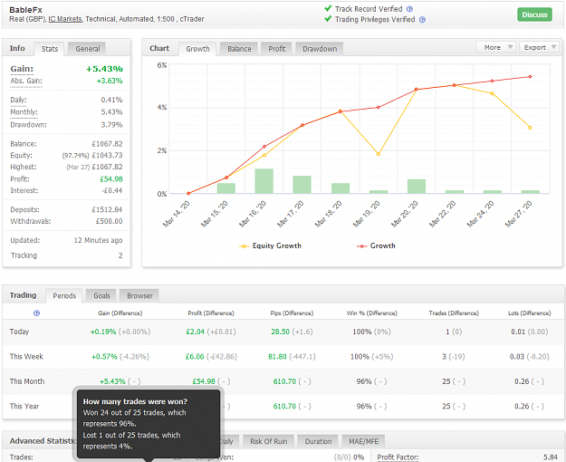Screen dimensions: 566x462
Task: Click the Mar 27 equity growth data point
Action: pyautogui.click(x=530, y=128)
